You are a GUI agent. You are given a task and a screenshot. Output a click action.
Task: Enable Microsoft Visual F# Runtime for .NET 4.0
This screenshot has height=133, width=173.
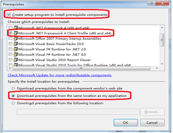click(x=10, y=54)
